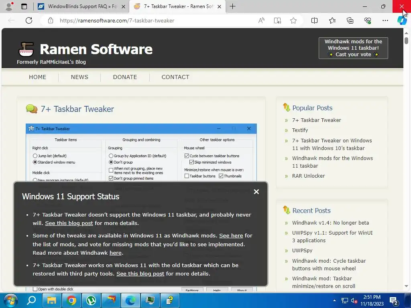
Task: Open the tab actions menu icon
Action: pos(24,6)
